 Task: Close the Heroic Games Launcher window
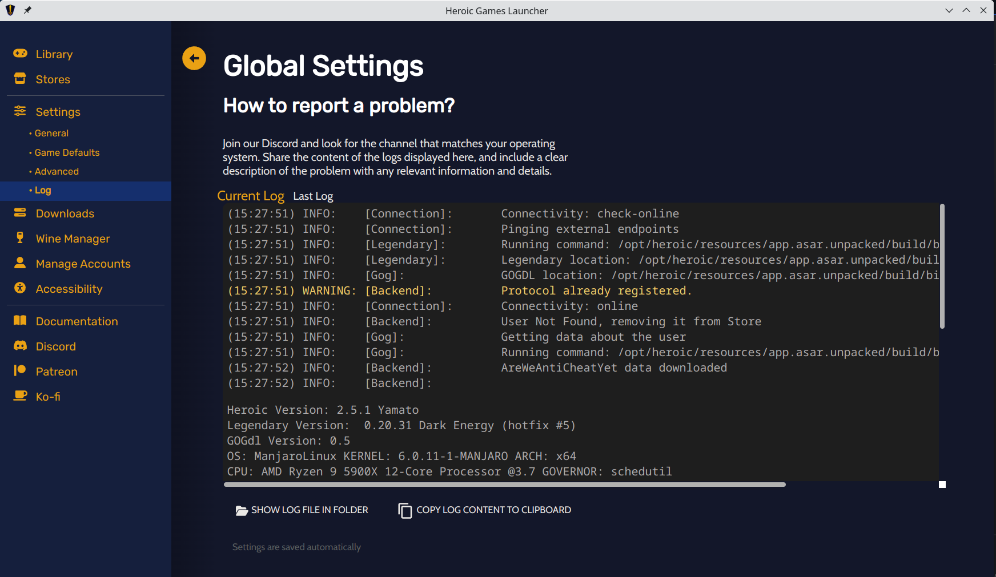click(x=983, y=10)
